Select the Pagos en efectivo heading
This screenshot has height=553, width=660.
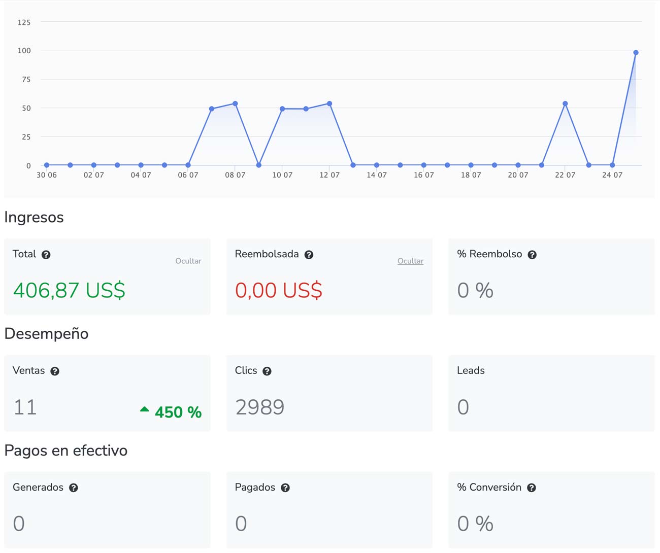pos(66,451)
